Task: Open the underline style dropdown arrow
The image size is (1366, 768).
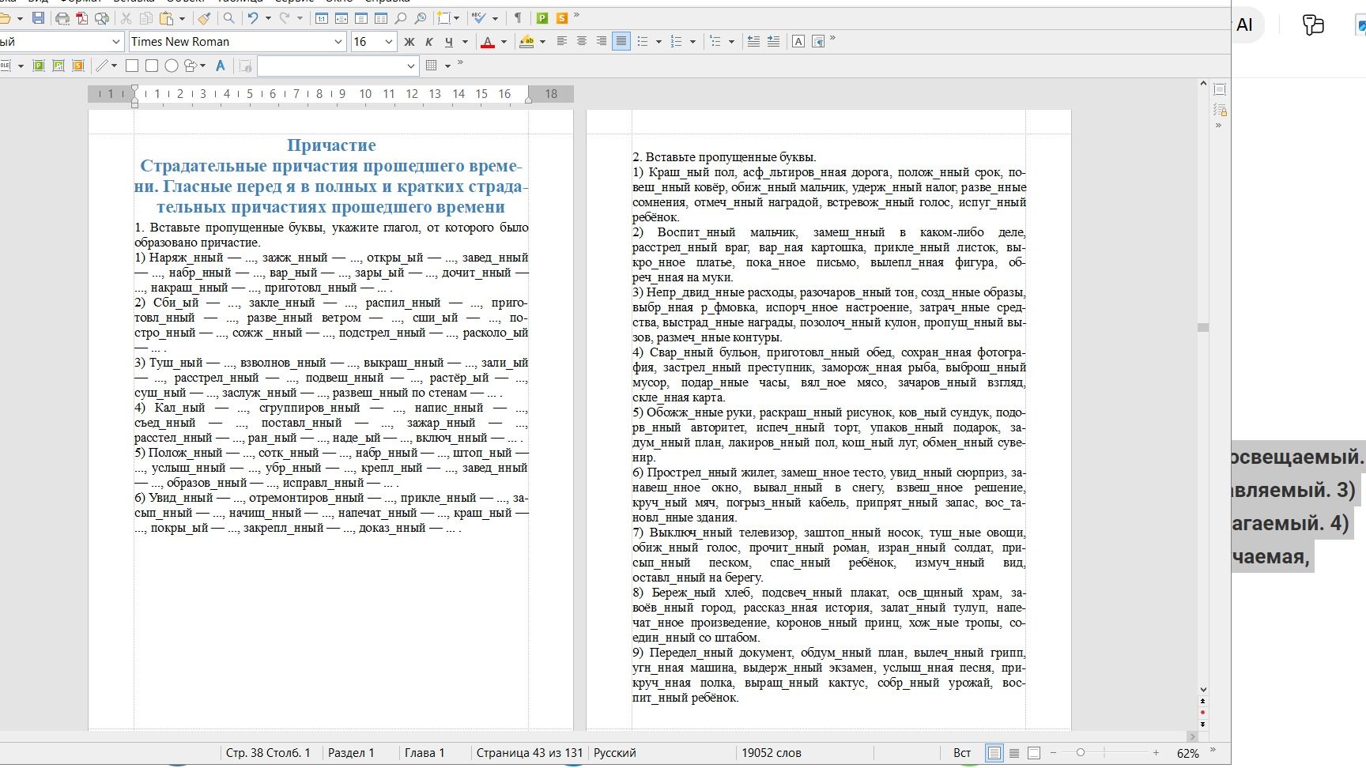Action: (465, 41)
